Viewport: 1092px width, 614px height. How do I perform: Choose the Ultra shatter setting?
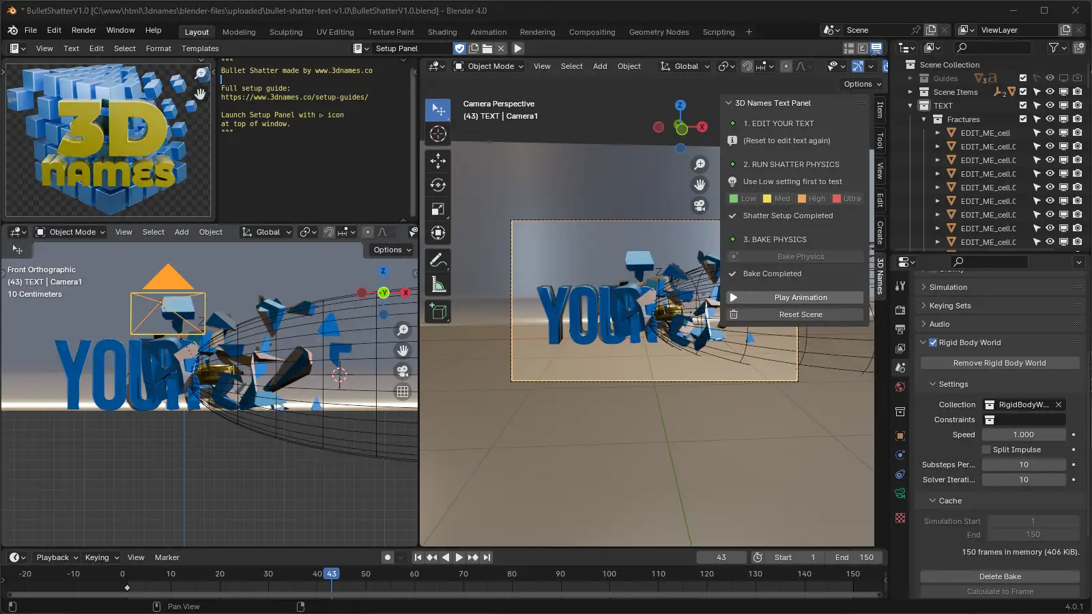pyautogui.click(x=847, y=199)
